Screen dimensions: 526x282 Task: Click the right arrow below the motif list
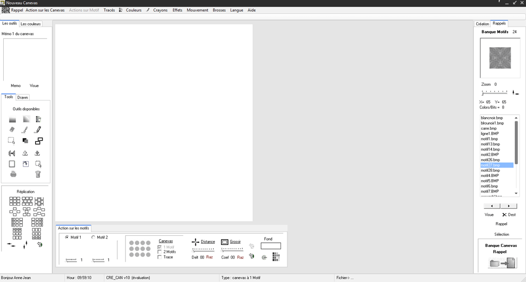tap(508, 206)
